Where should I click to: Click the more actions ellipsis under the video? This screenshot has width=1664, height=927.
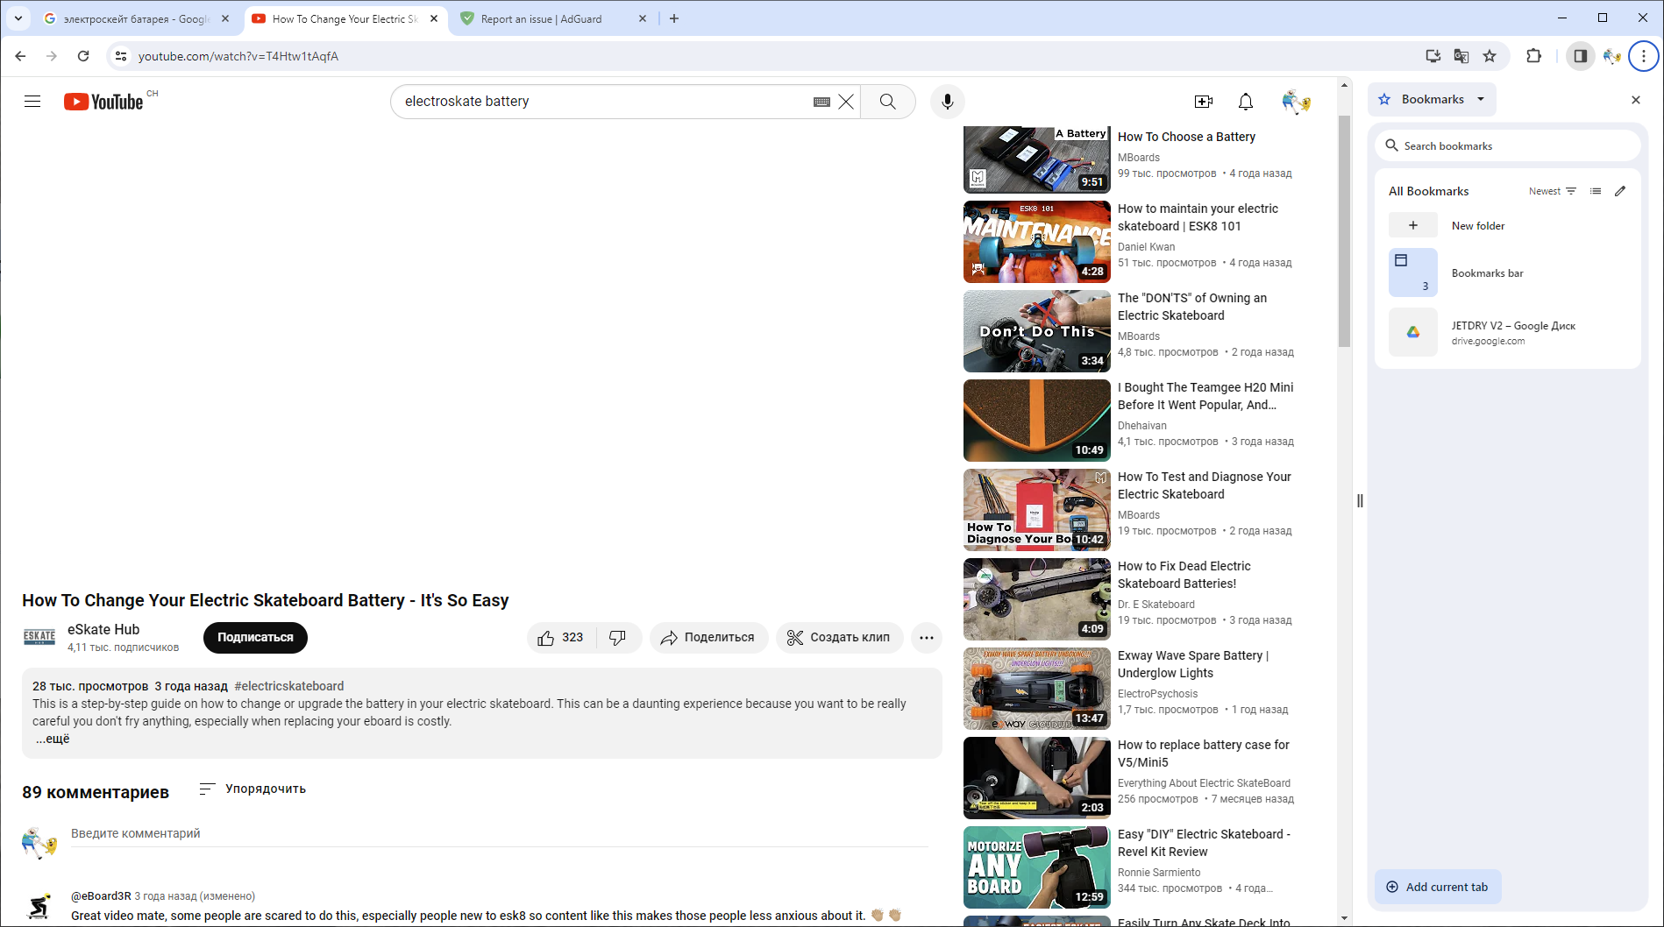926,638
